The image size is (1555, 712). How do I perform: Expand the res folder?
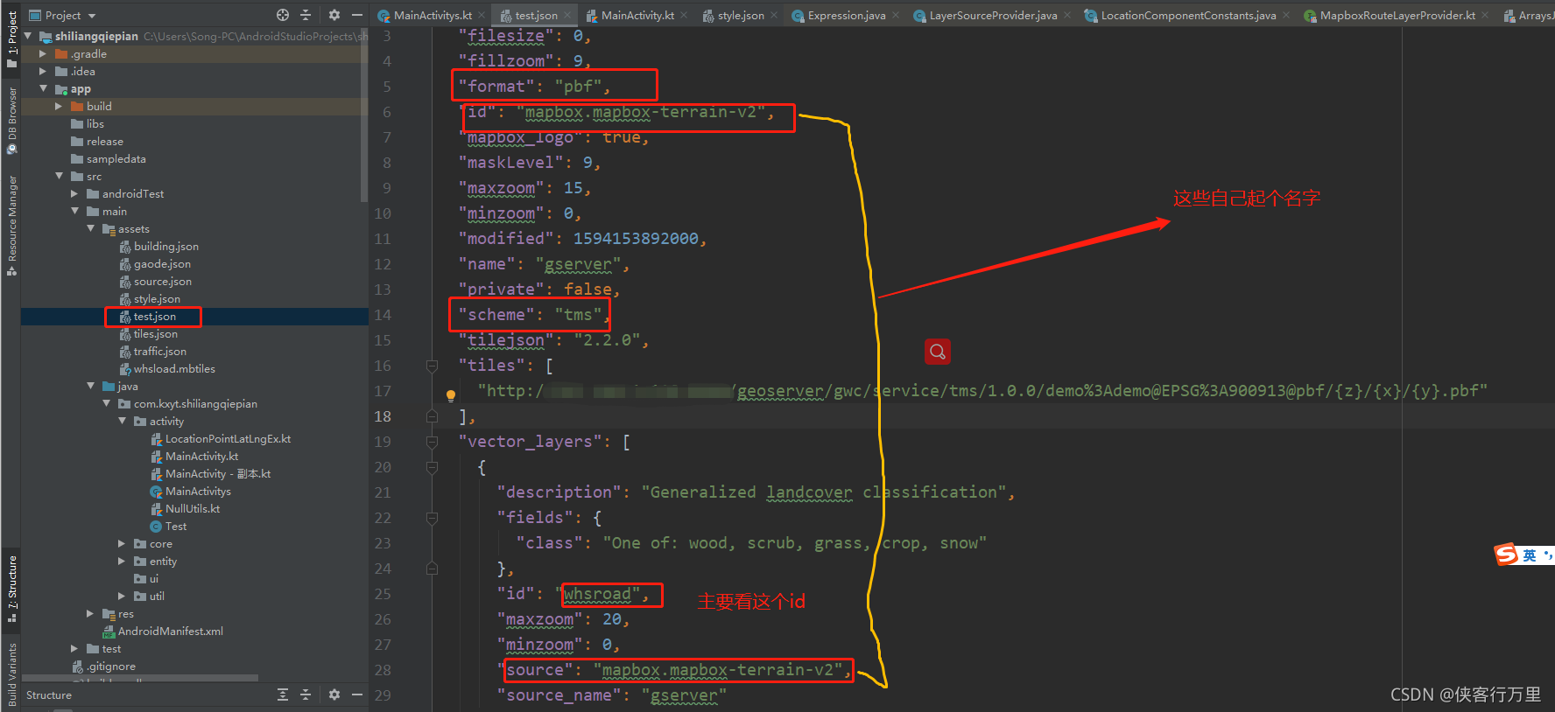(90, 613)
